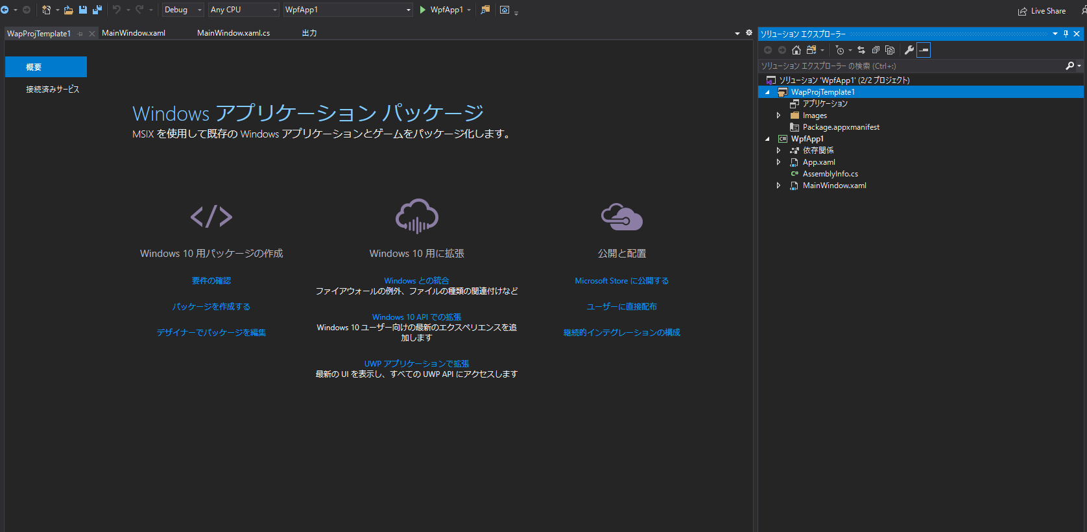Select the 概要 side tab
Image resolution: width=1087 pixels, height=532 pixels.
point(46,67)
